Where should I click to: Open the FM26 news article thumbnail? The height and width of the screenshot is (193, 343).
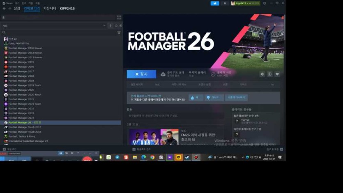click(154, 137)
